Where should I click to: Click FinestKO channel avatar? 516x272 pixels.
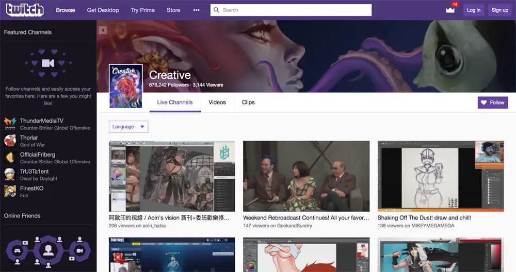tap(10, 191)
